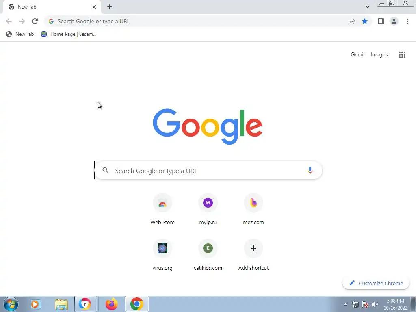This screenshot has width=416, height=312.
Task: Open the cat.kids.com shortcut
Action: coord(208,255)
